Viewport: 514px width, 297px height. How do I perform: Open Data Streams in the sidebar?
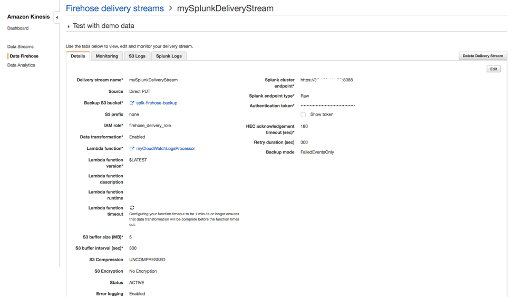[x=21, y=46]
